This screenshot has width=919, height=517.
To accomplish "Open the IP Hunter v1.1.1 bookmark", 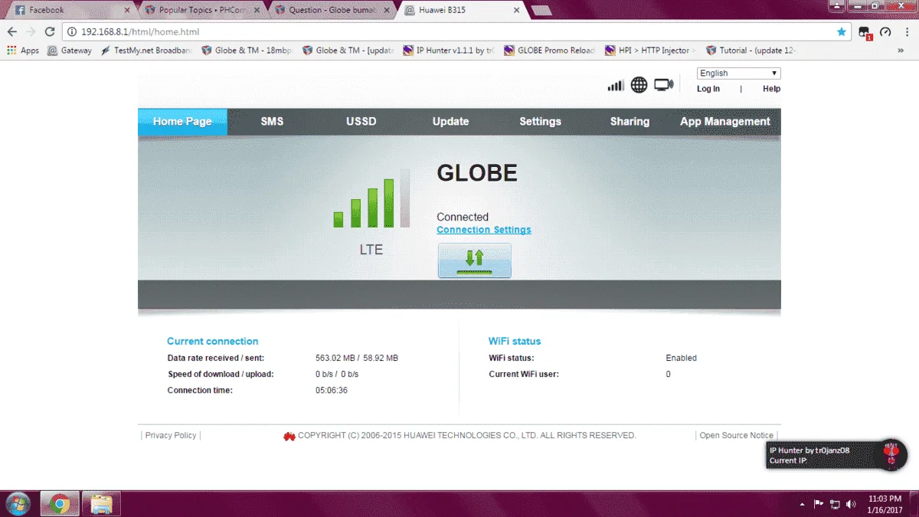I will 448,51.
